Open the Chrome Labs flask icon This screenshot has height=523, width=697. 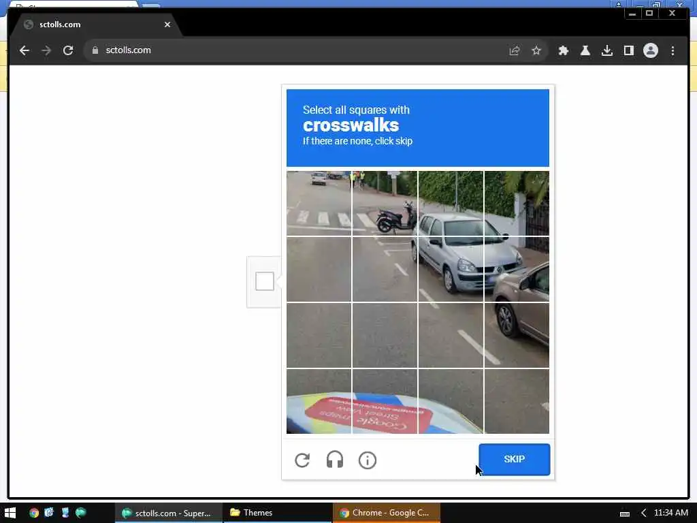(585, 50)
